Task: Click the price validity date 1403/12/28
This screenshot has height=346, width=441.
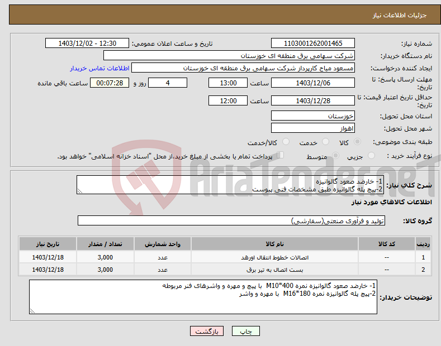Action: point(313,100)
